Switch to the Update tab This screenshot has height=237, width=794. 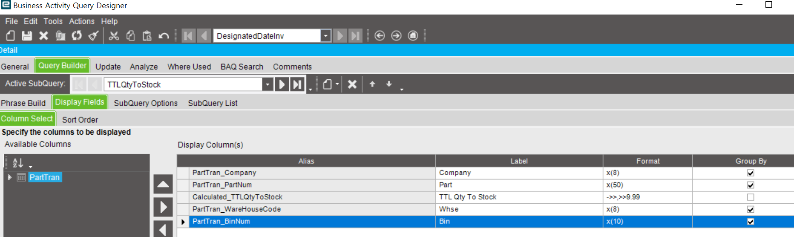[108, 67]
